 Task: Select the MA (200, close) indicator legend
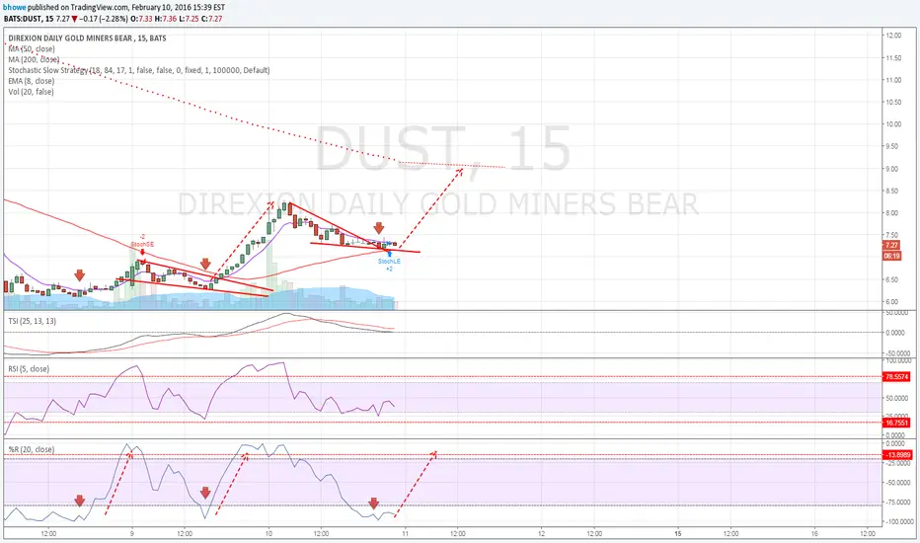(x=34, y=59)
